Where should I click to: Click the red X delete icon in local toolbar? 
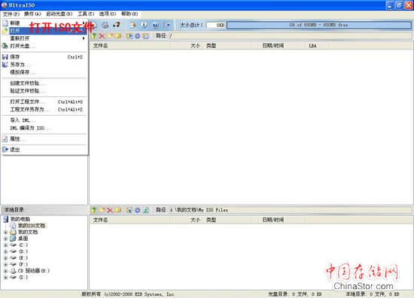[110, 210]
